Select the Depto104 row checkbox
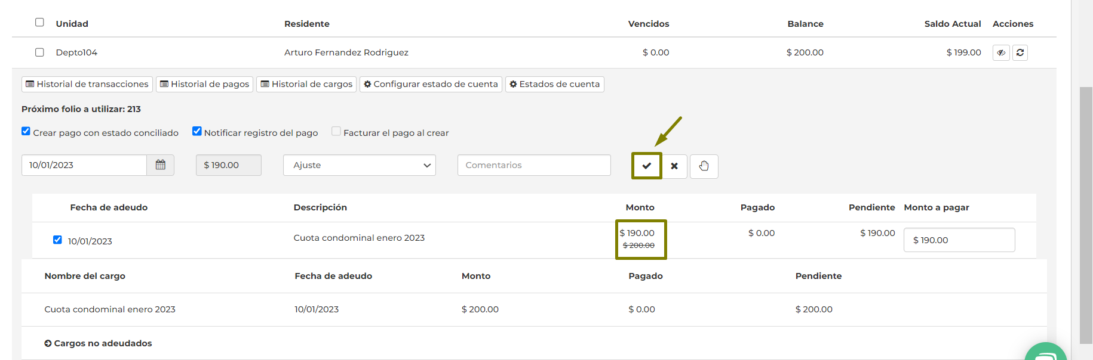The height and width of the screenshot is (360, 1093). click(x=39, y=52)
